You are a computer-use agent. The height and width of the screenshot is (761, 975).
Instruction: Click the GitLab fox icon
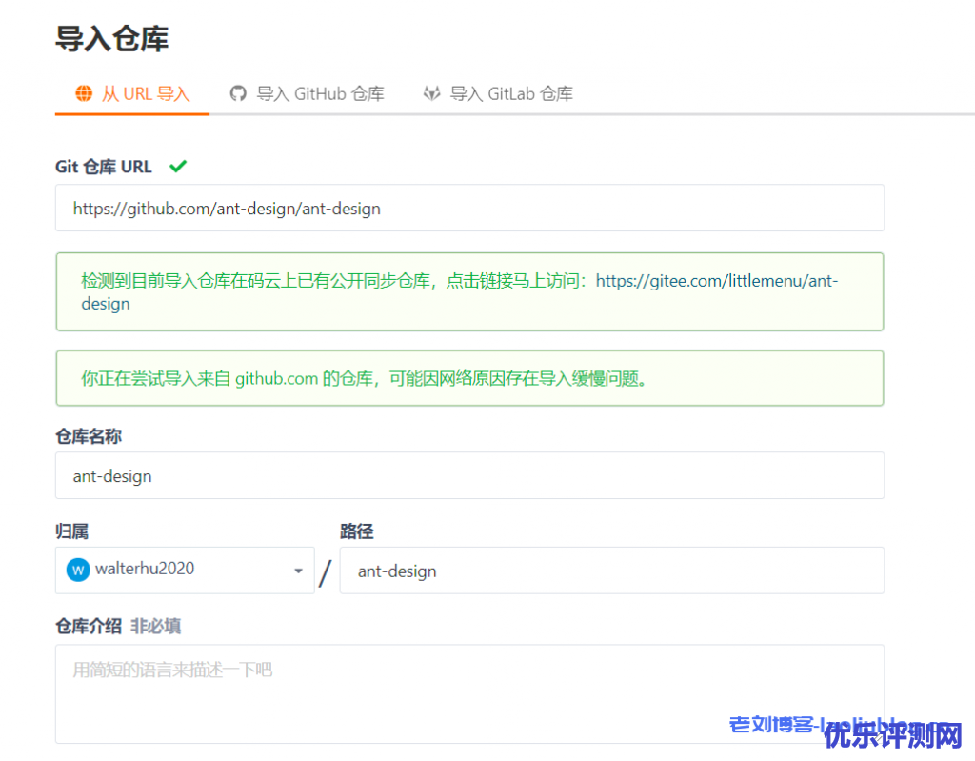pyautogui.click(x=431, y=93)
